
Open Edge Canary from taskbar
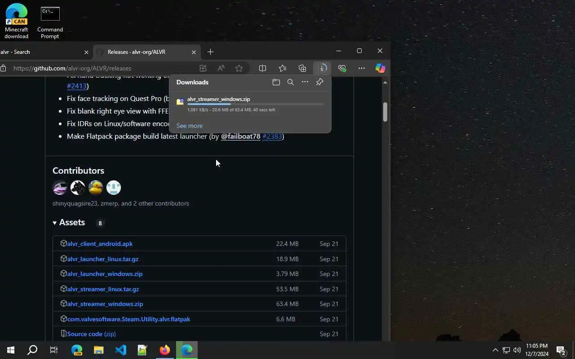pyautogui.click(x=77, y=350)
